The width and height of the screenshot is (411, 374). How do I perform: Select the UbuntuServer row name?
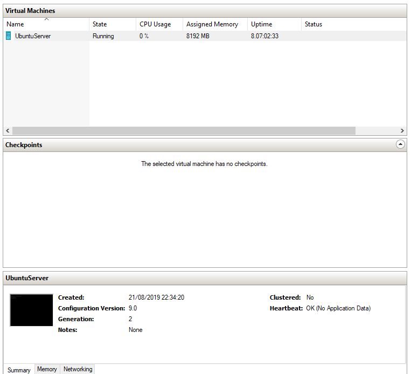click(x=33, y=36)
